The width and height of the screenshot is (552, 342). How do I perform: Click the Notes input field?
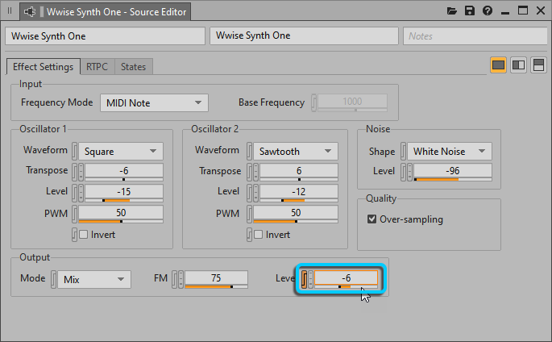(x=475, y=36)
